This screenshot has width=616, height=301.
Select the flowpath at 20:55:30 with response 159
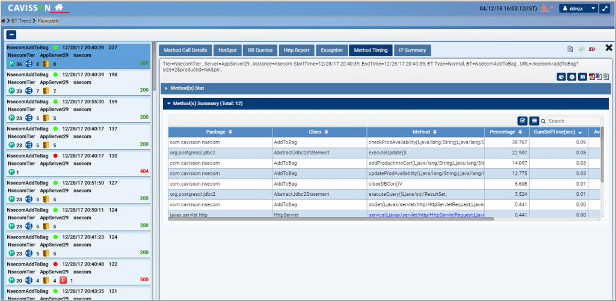(x=79, y=110)
